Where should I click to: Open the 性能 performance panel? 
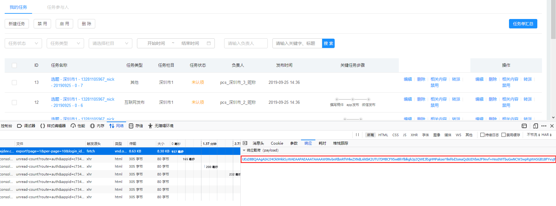point(78,126)
